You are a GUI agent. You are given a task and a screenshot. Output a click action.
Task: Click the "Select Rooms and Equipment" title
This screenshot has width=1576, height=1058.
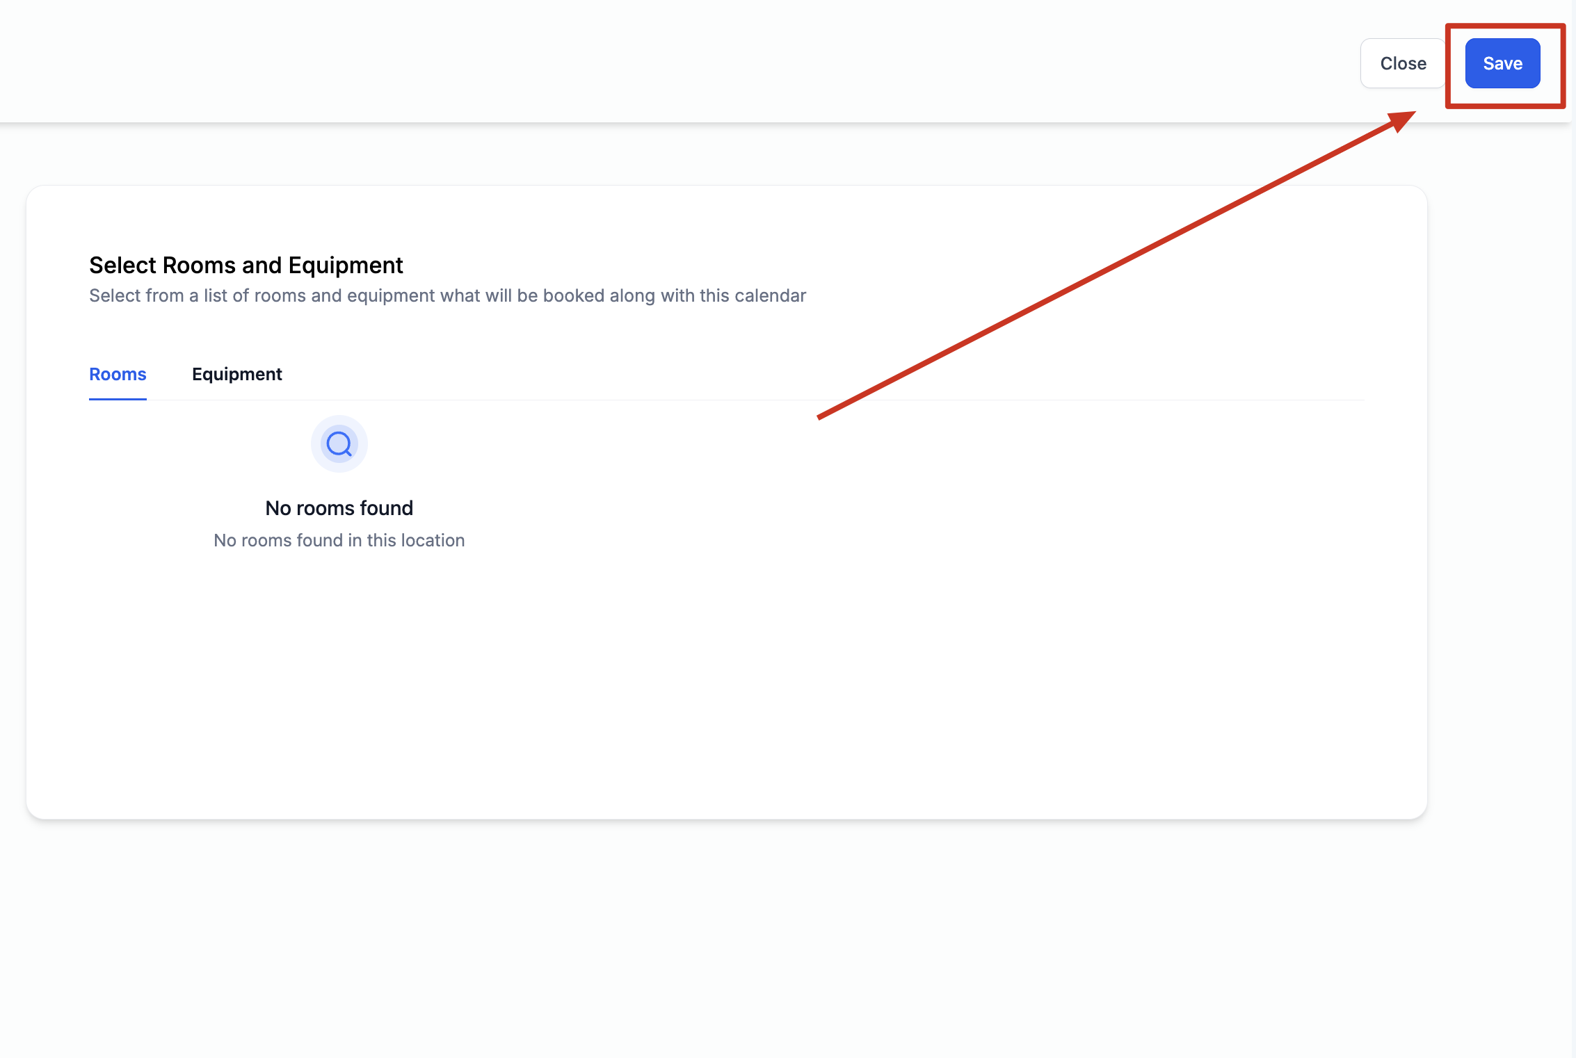(x=246, y=265)
